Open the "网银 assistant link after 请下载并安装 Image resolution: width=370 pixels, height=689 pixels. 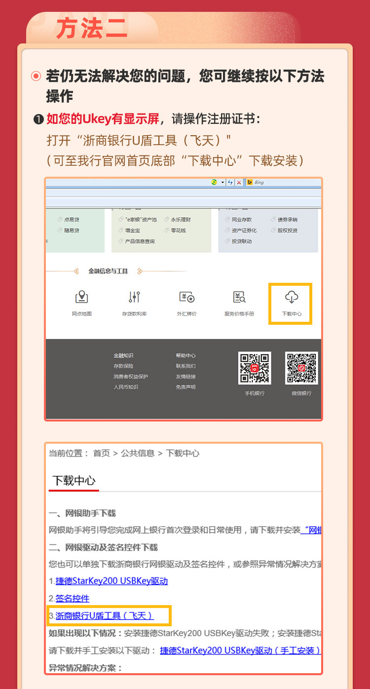(311, 530)
